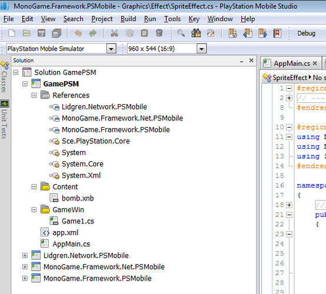Click the Save toolbar icon
Screen dimensions: 326x294
[41, 33]
